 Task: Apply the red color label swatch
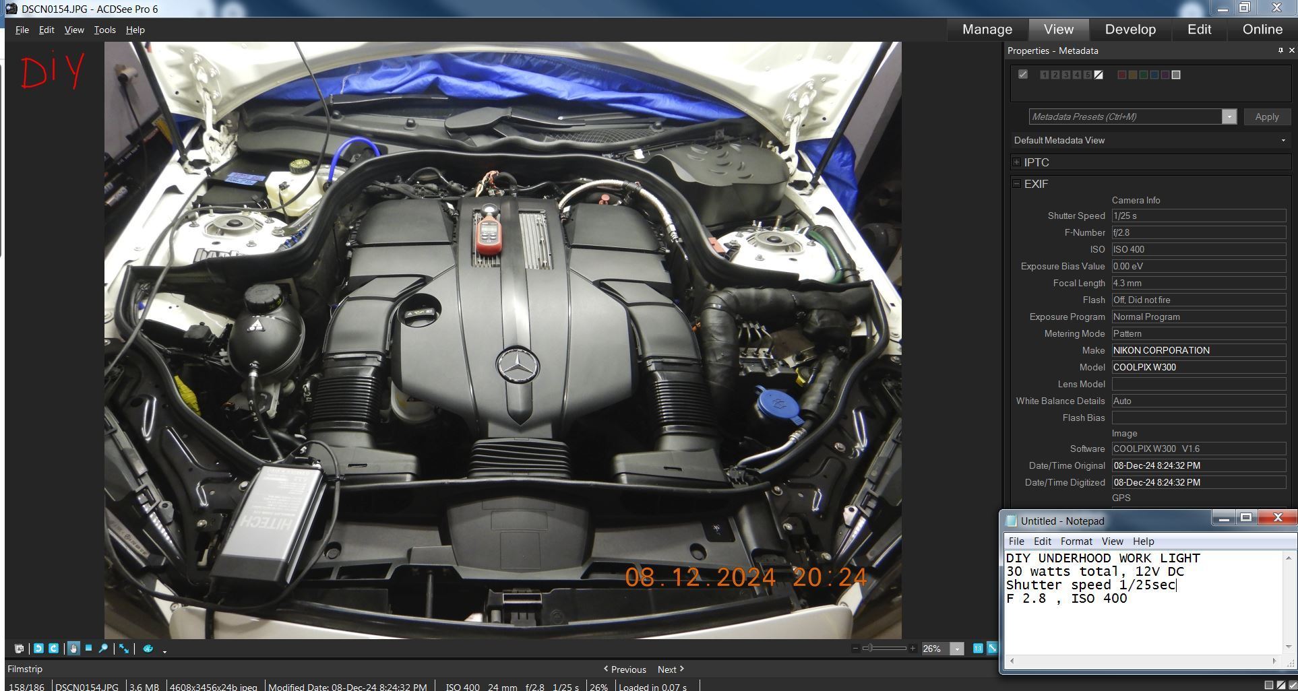[x=1121, y=75]
